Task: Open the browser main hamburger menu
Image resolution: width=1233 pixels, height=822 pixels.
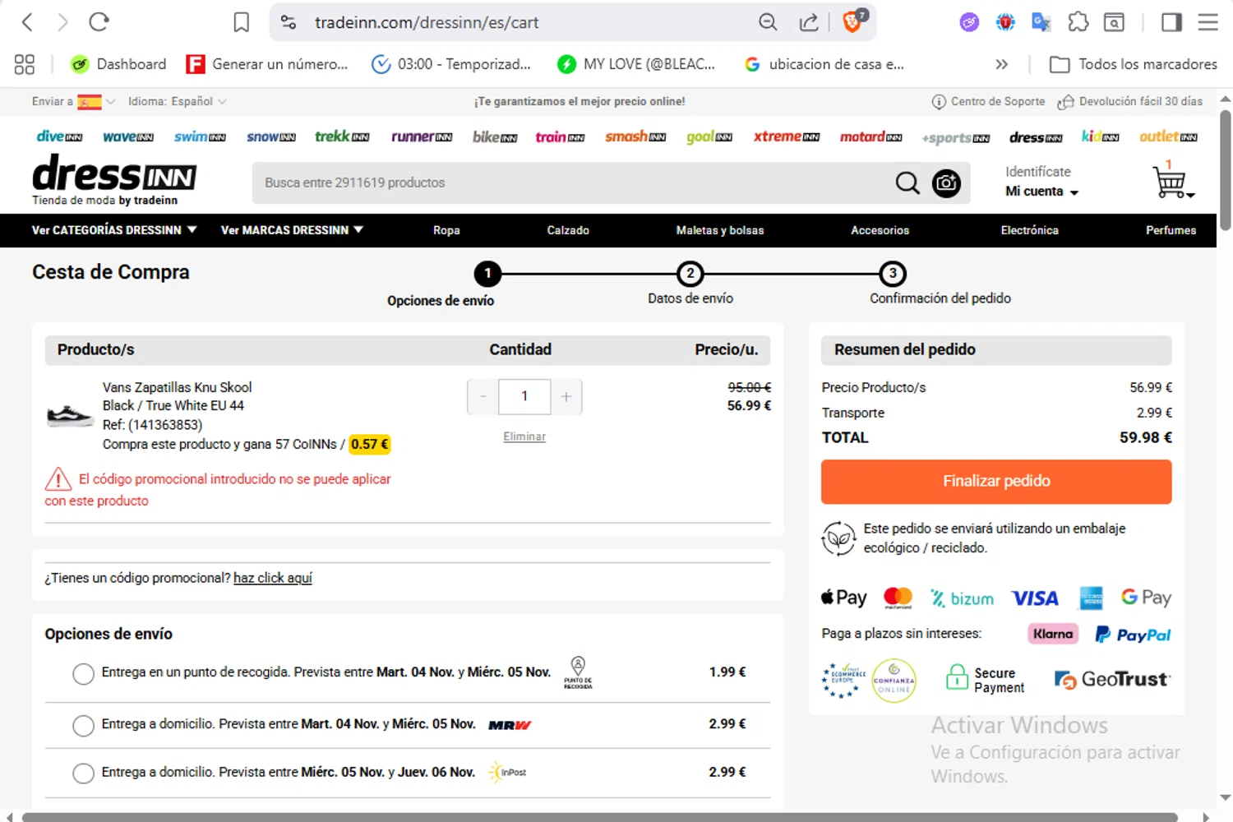Action: point(1208,22)
